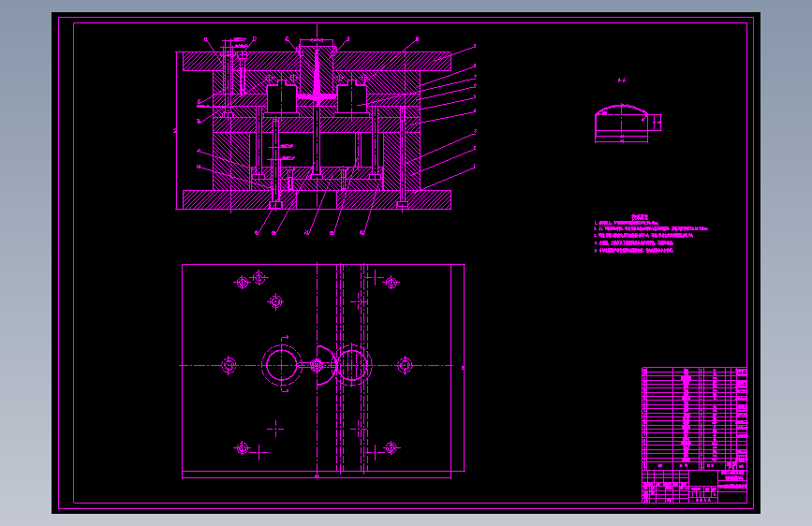Select the sprue bushing in the section view
Screen dimensions: 812x526
click(x=317, y=70)
